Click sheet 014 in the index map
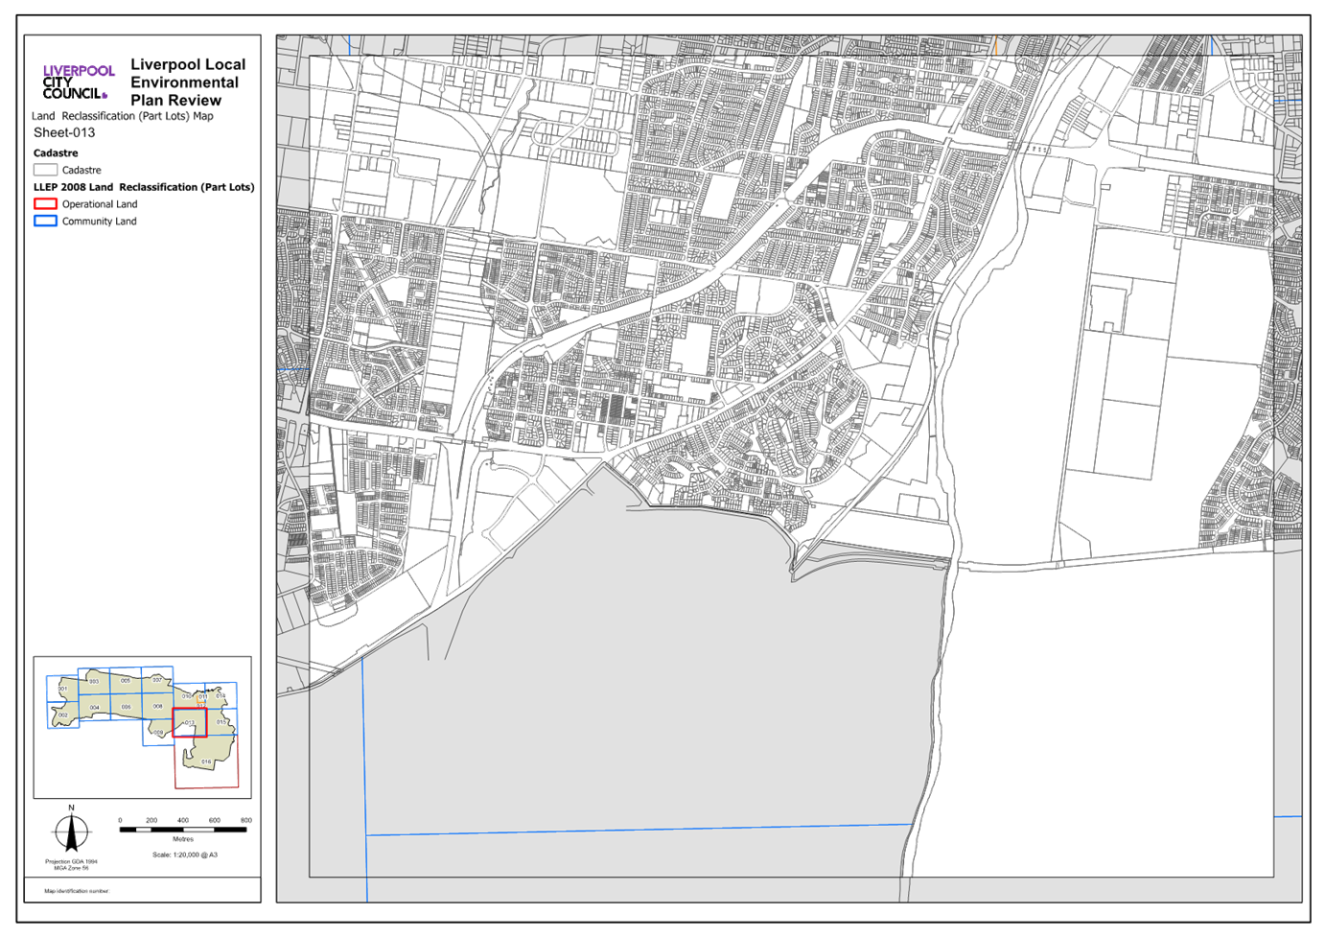Image resolution: width=1325 pixels, height=937 pixels. click(x=221, y=695)
